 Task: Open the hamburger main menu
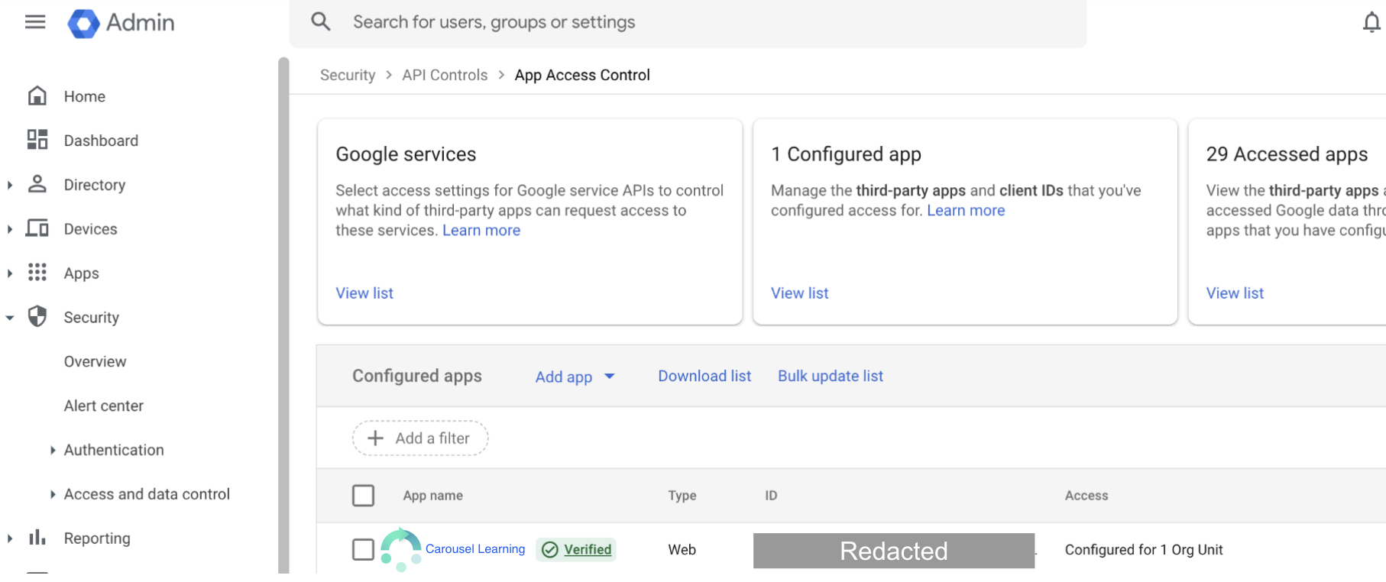point(35,22)
